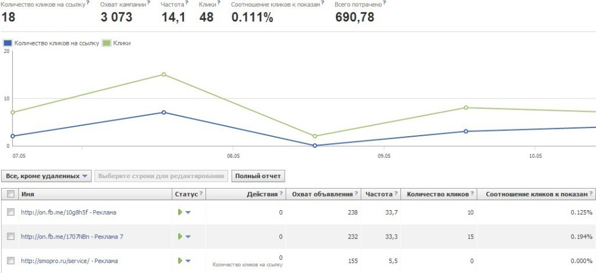Open help icon next to Частота summary
596x273 pixels.
click(187, 3)
